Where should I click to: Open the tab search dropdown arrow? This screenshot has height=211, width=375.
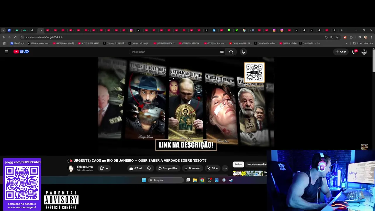click(3, 30)
